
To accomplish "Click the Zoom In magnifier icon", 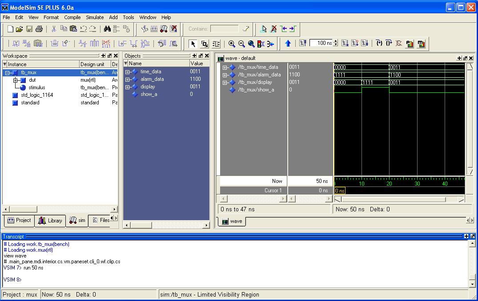I will pos(232,44).
